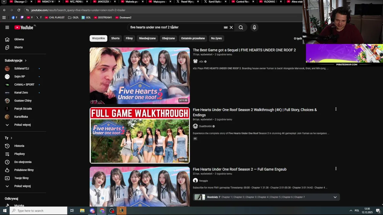The image size is (383, 215).
Task: Click the browser address bar URL
Action: click(78, 10)
